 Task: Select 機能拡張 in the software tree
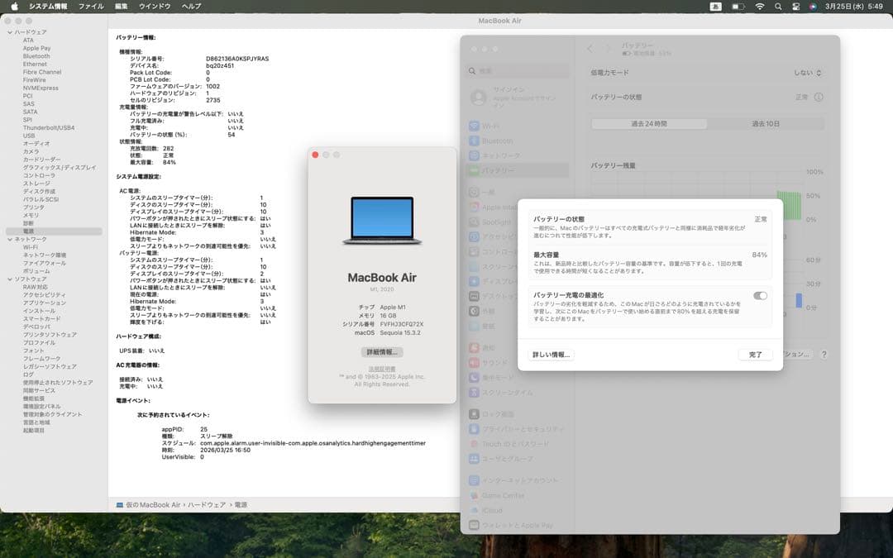coord(34,399)
